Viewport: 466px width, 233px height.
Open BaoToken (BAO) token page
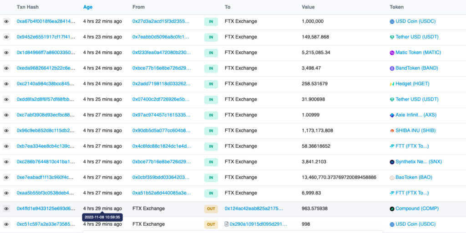(x=413, y=177)
